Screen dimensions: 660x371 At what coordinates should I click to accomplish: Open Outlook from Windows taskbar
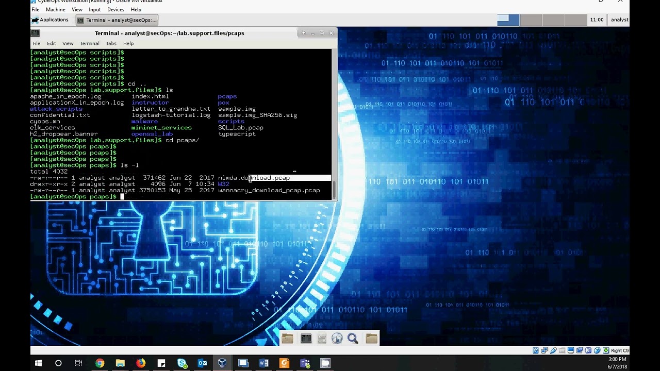(x=203, y=363)
